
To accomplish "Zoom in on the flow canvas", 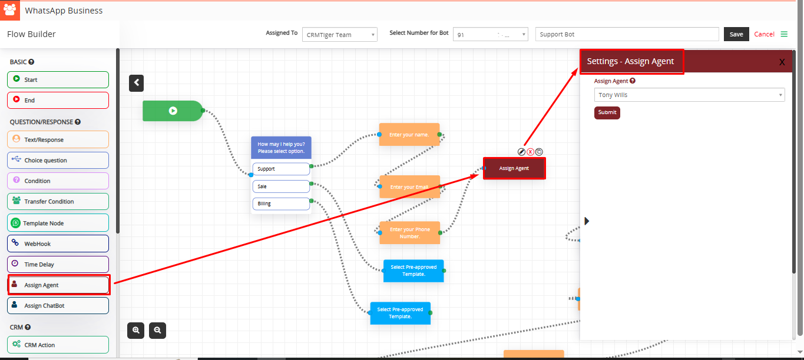I will point(136,331).
